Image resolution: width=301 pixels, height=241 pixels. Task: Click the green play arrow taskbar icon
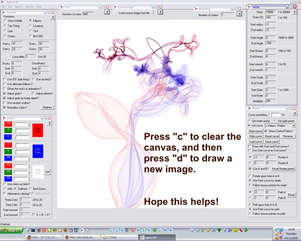pos(246,230)
